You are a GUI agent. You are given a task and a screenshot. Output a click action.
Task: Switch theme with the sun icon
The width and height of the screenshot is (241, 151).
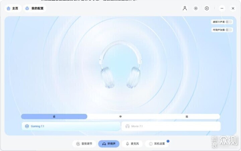[x=196, y=8]
